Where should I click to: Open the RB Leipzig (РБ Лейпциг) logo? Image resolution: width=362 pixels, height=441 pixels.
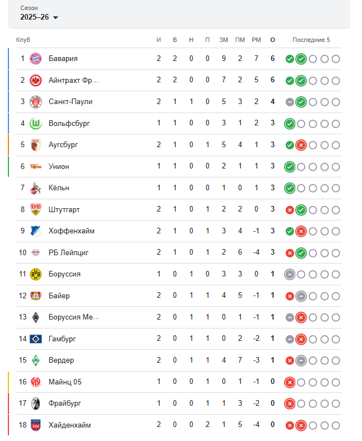tap(36, 253)
